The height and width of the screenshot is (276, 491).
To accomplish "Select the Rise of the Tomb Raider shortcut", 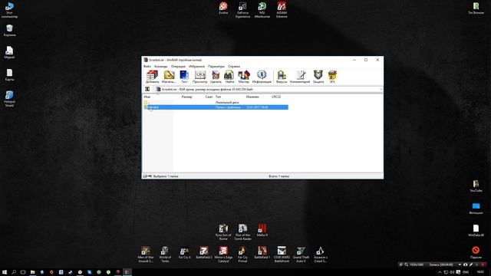I will [x=242, y=232].
